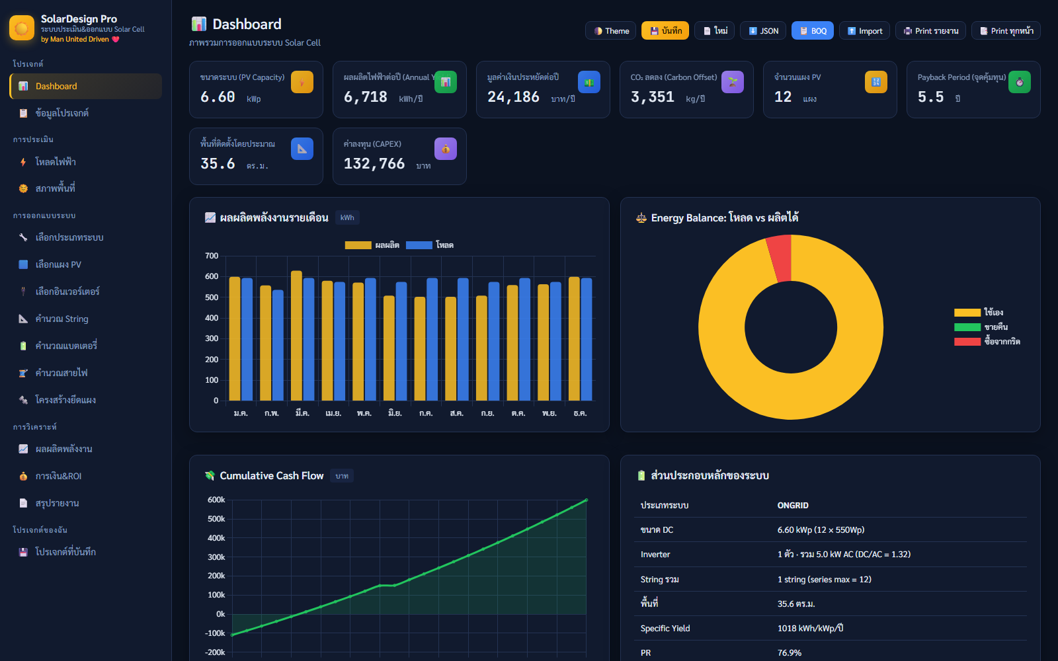This screenshot has height=661, width=1058.
Task: Click the installation area ruler icon
Action: [302, 149]
